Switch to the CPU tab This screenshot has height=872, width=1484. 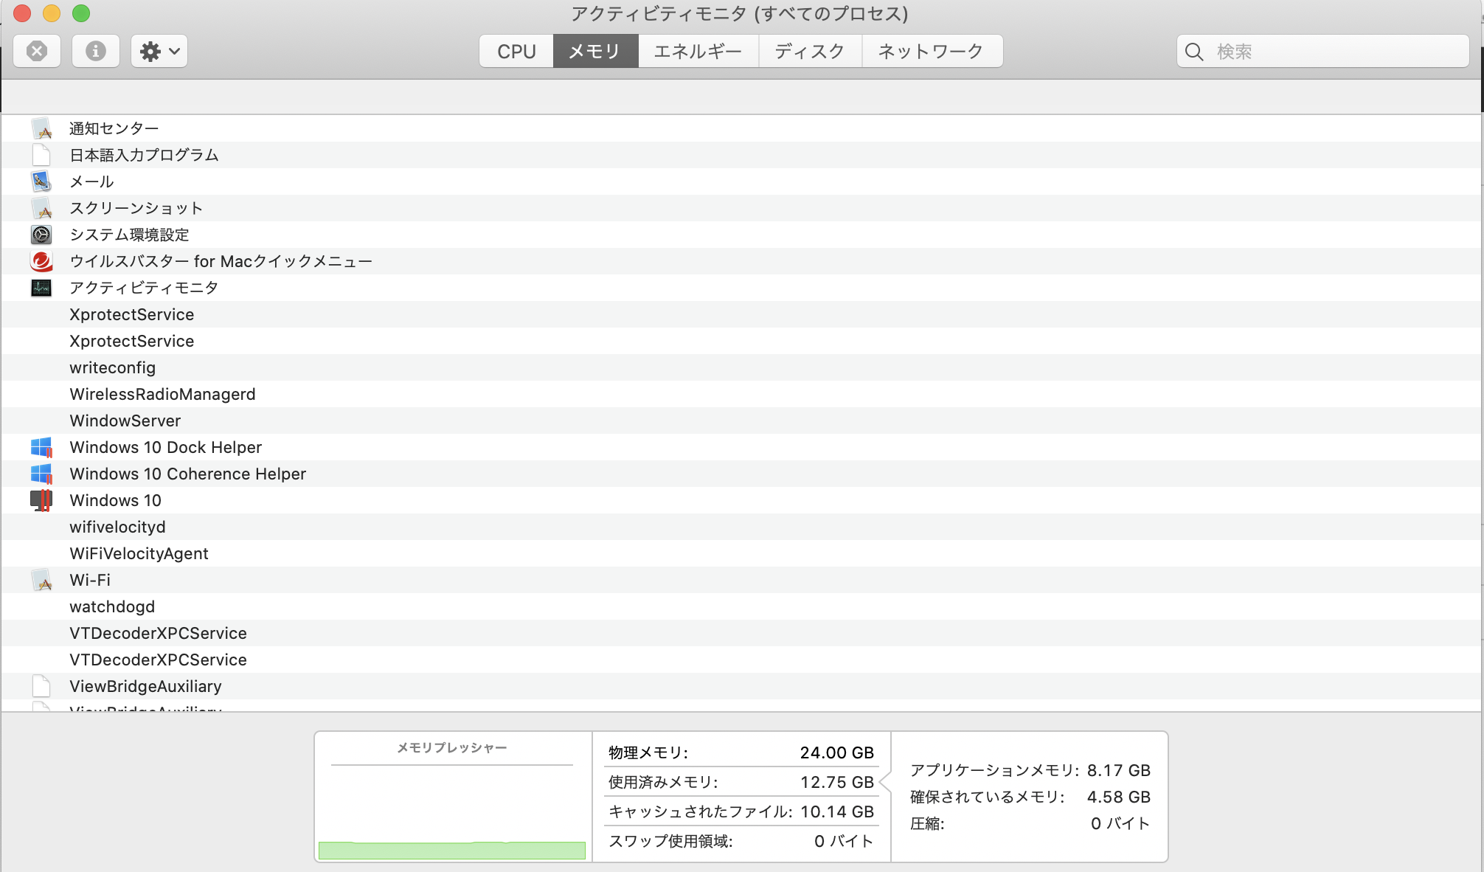(x=516, y=51)
